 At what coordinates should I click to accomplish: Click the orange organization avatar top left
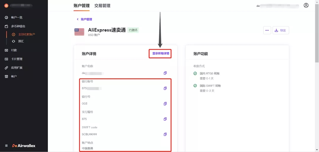6,6
